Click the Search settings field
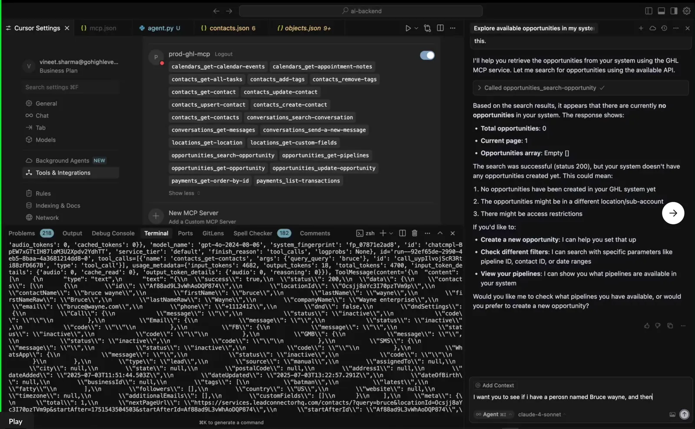Screen dimensions: 695x429 coord(70,87)
